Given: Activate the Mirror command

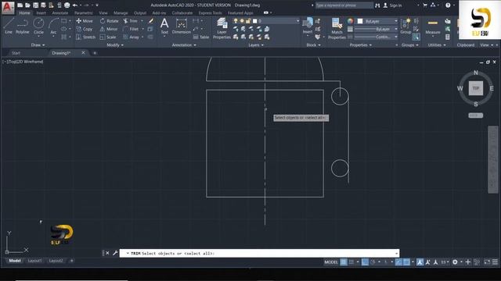Looking at the screenshot, I should tap(109, 29).
